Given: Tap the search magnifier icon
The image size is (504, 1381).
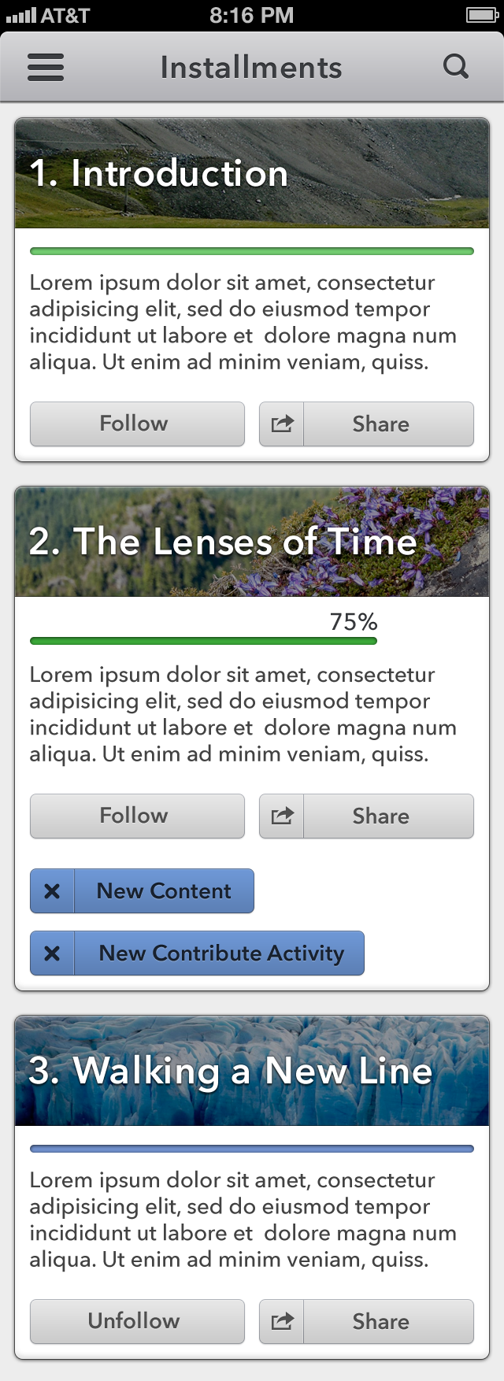Looking at the screenshot, I should point(456,67).
